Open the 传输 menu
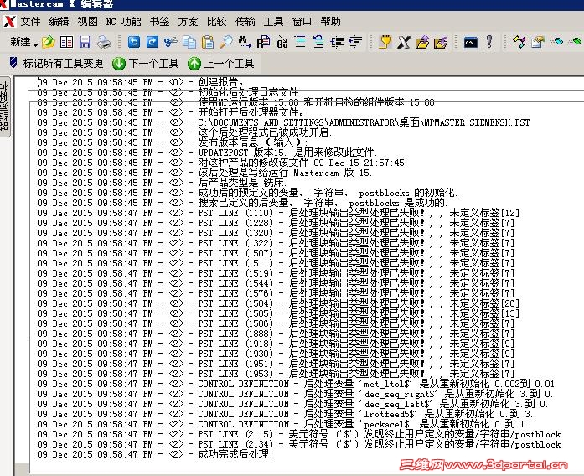Viewport: 584px width, 476px height. click(245, 22)
